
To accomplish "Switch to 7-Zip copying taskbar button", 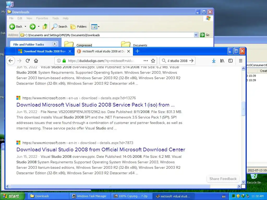I will tap(132, 196).
